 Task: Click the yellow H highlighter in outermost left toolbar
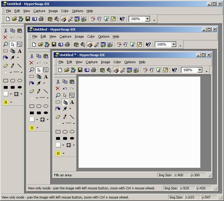point(6,102)
